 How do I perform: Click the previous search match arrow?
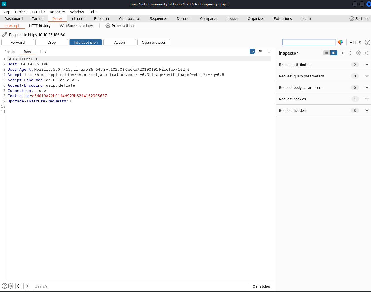coord(19,286)
